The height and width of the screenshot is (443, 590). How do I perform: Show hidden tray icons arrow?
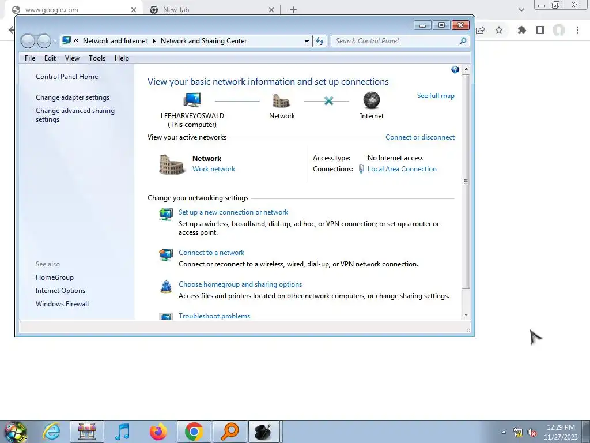504,433
